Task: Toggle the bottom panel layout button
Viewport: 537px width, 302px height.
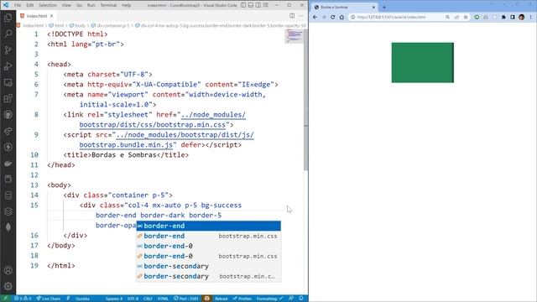Action: 251,5
